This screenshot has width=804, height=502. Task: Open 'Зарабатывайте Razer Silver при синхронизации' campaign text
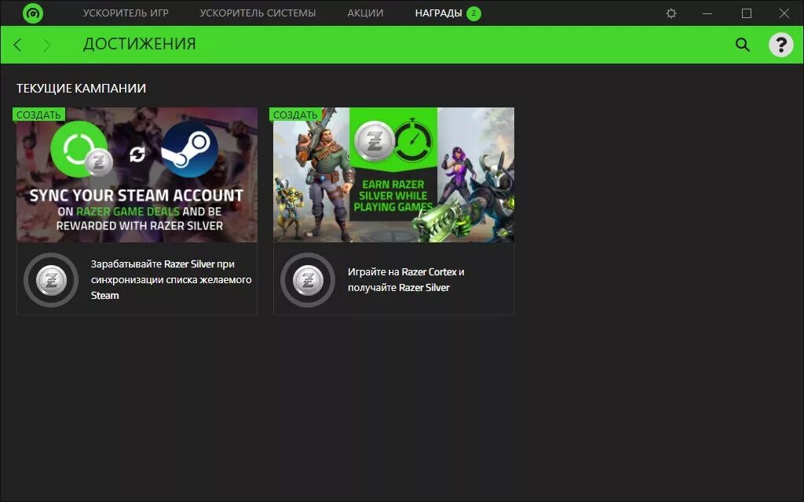[171, 280]
